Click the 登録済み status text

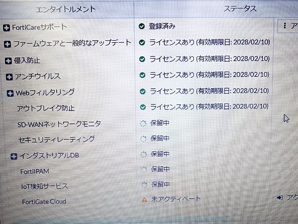click(x=162, y=26)
